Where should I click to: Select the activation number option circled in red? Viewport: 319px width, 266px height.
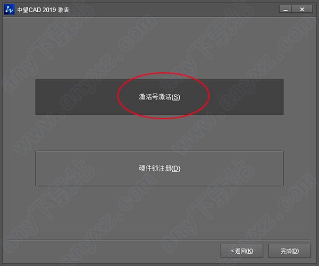click(x=159, y=97)
